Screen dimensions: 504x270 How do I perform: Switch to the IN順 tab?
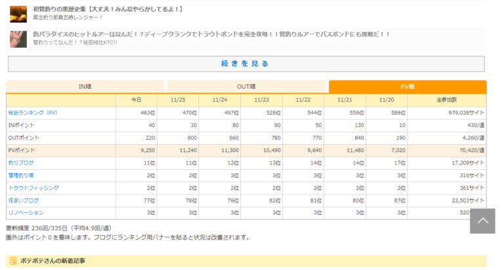(85, 87)
